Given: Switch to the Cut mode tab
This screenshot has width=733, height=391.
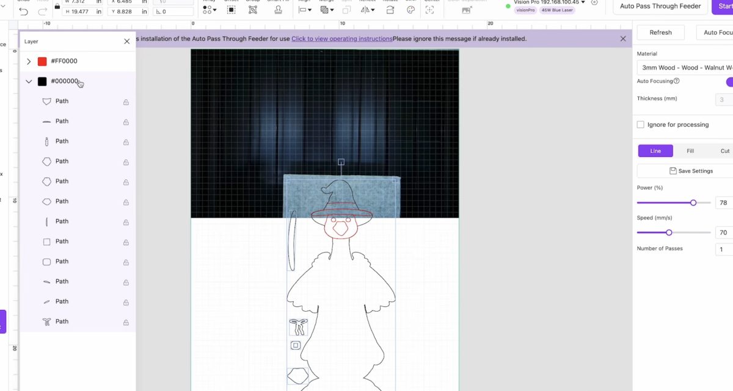Looking at the screenshot, I should [724, 151].
